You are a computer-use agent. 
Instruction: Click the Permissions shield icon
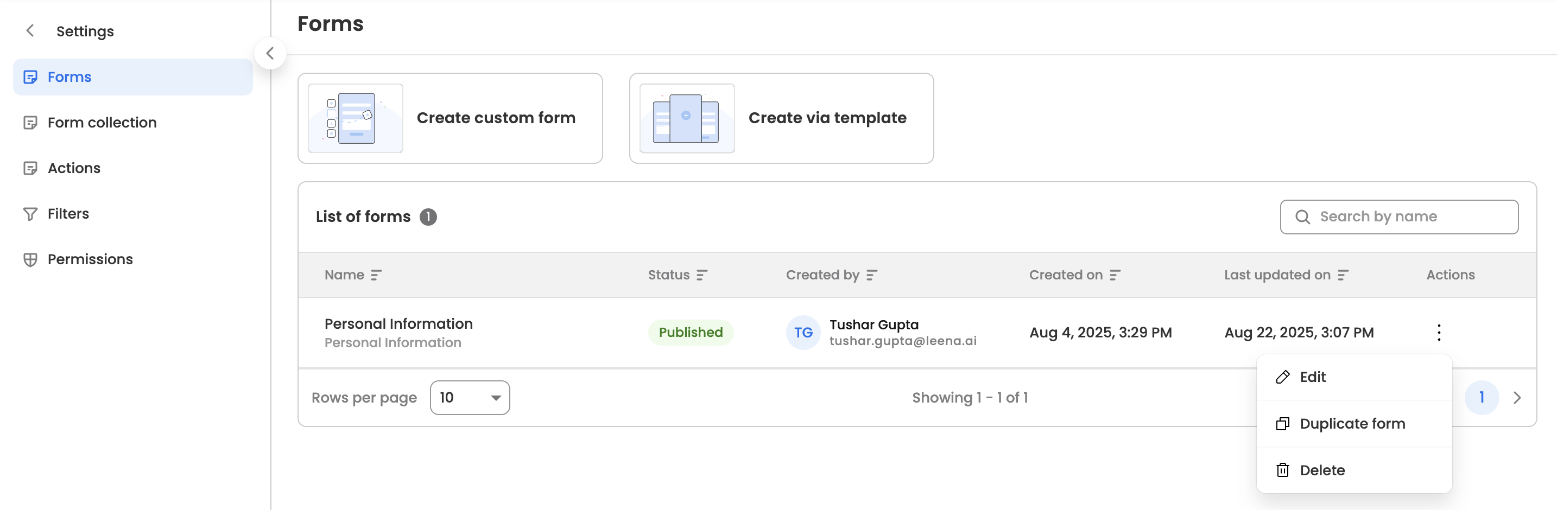(30, 259)
